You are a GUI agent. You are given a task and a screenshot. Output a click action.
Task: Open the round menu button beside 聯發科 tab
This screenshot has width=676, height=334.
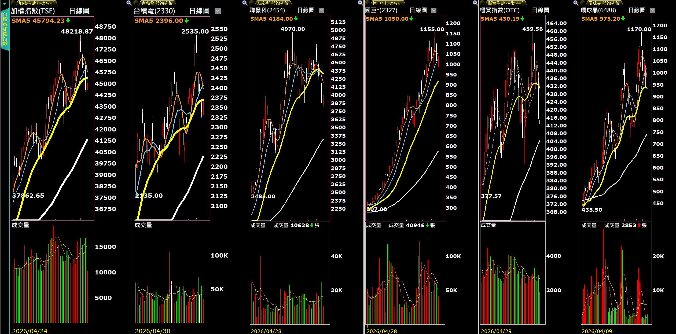pos(252,3)
